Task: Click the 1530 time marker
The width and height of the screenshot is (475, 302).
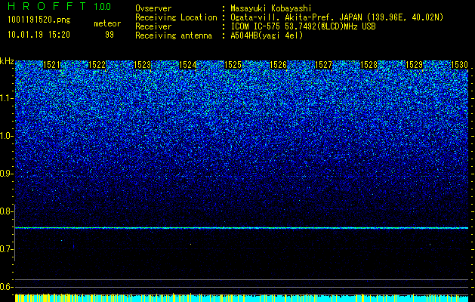Action: click(x=460, y=65)
